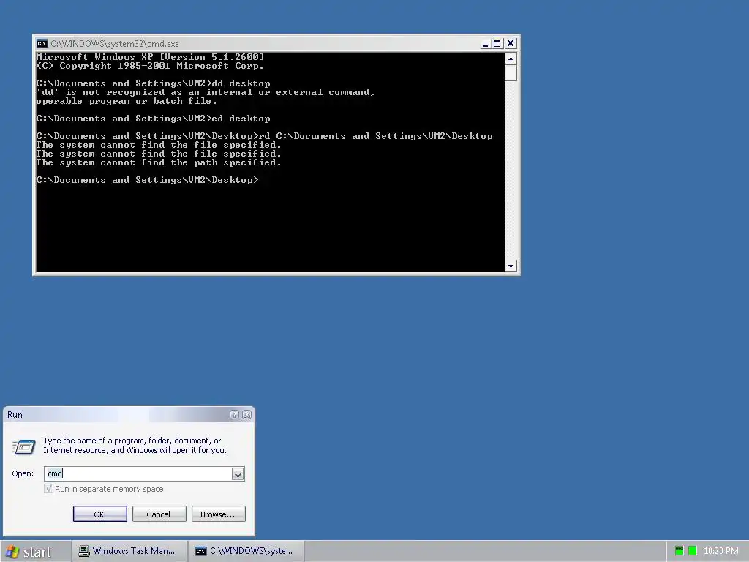Click the 'dd desktop' command line
The height and width of the screenshot is (562, 749).
click(x=154, y=83)
